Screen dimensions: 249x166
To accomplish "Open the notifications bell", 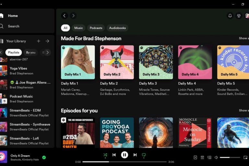I will [x=230, y=16].
